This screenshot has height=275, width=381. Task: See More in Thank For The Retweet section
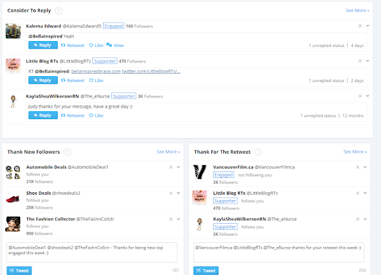[x=355, y=152]
